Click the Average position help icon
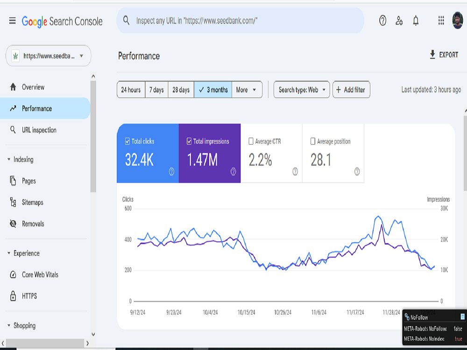 (357, 171)
